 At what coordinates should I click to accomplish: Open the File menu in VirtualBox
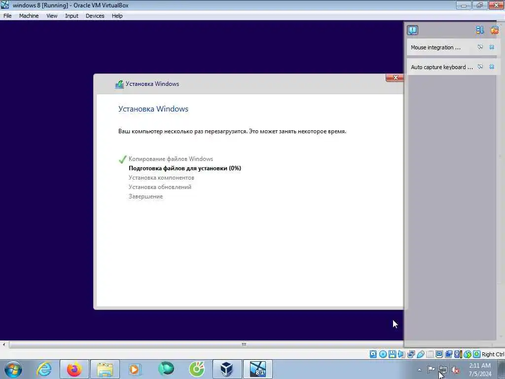(x=7, y=16)
